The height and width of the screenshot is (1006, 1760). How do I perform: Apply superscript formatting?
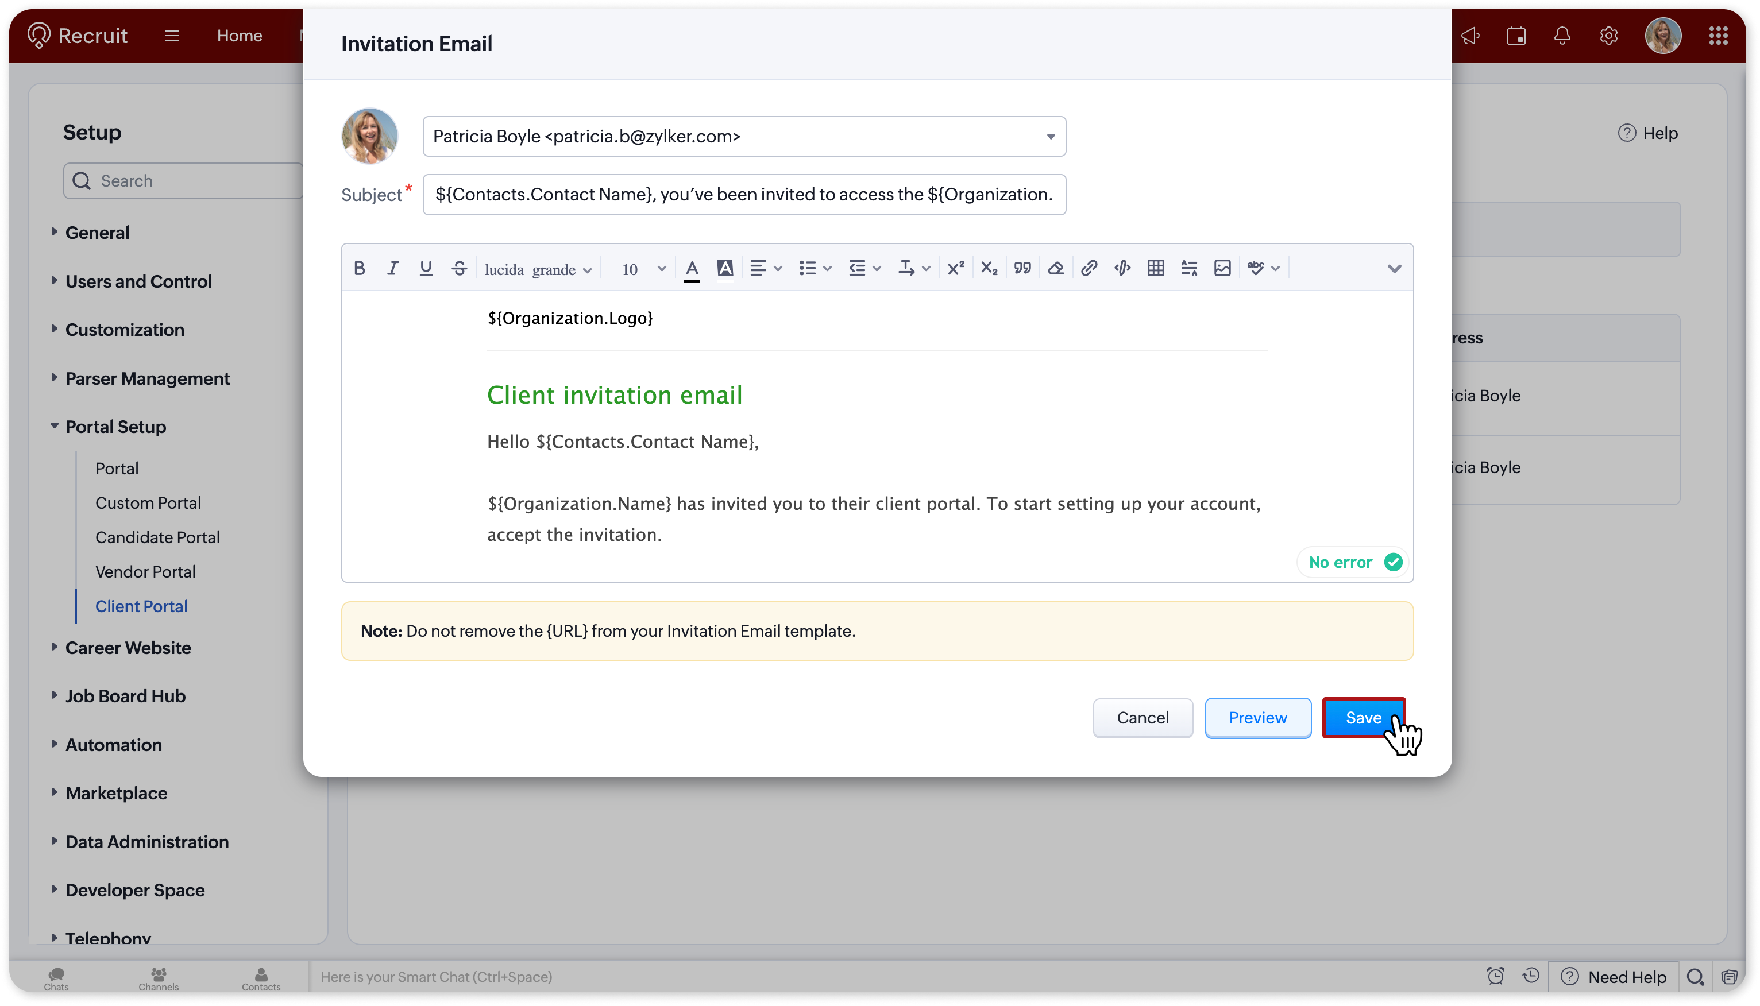click(x=956, y=268)
